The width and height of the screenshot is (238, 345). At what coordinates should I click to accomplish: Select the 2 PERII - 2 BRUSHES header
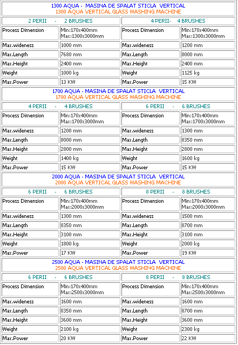[61, 21]
